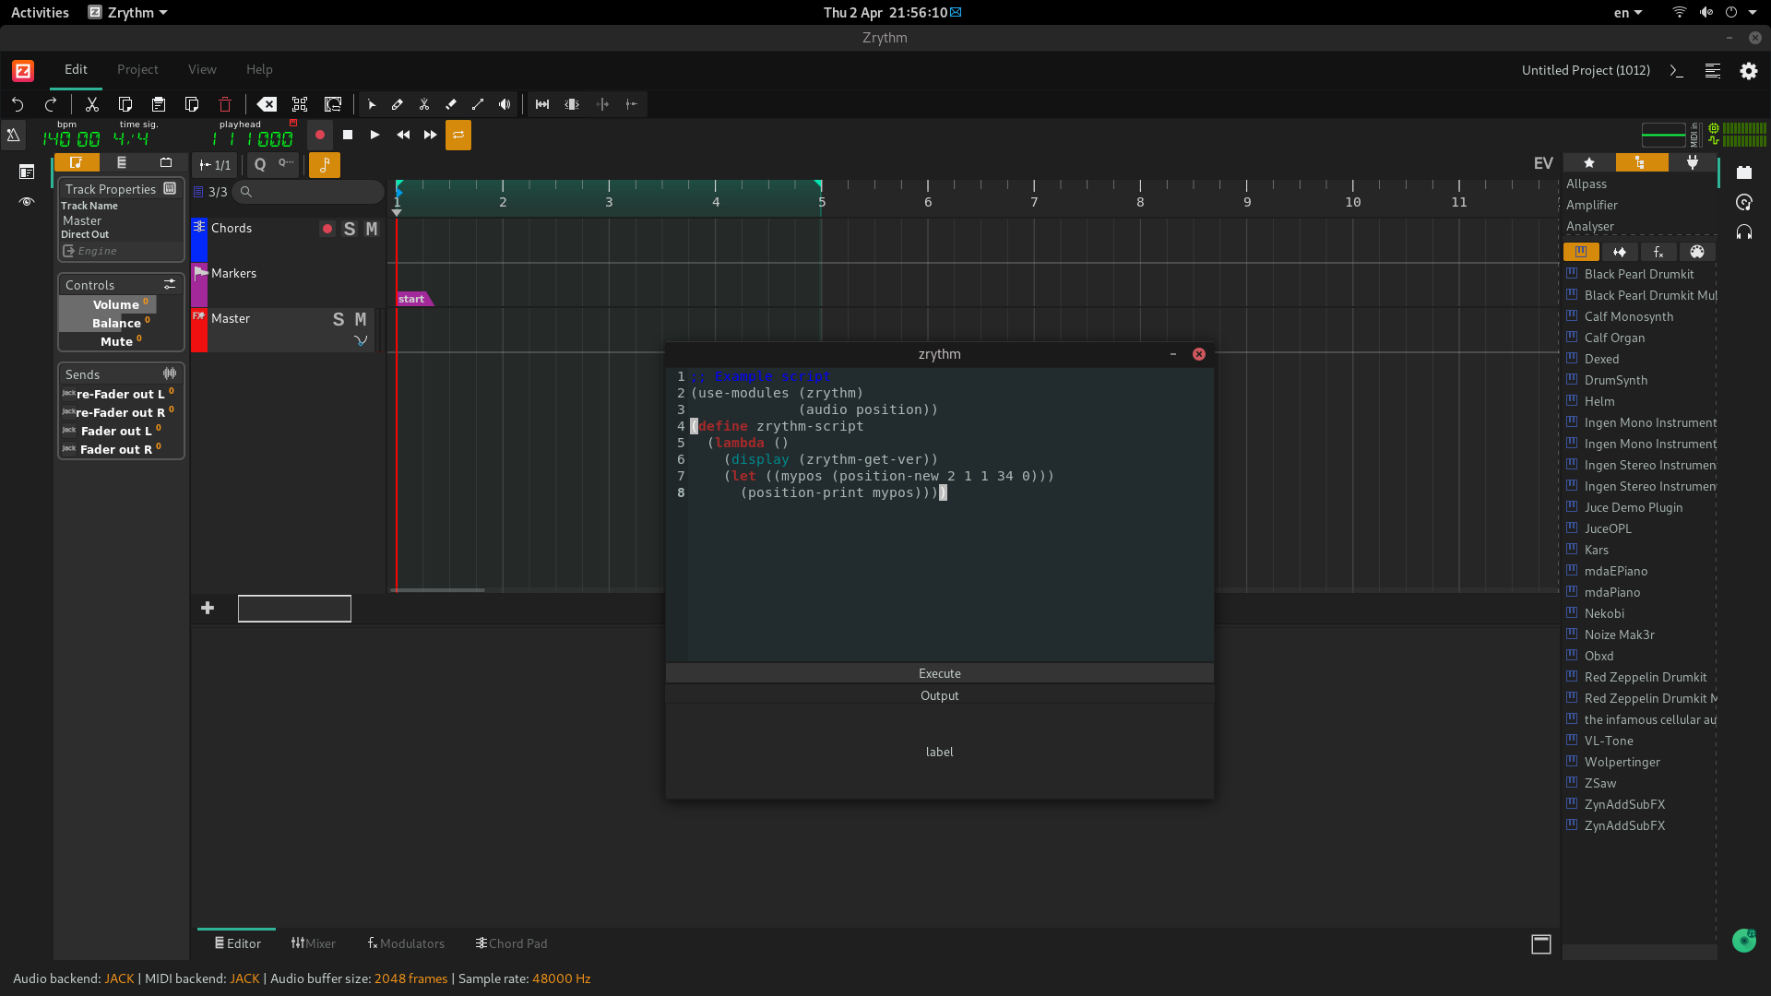This screenshot has height=996, width=1771.
Task: Start recording with the red record button
Action: pos(320,135)
